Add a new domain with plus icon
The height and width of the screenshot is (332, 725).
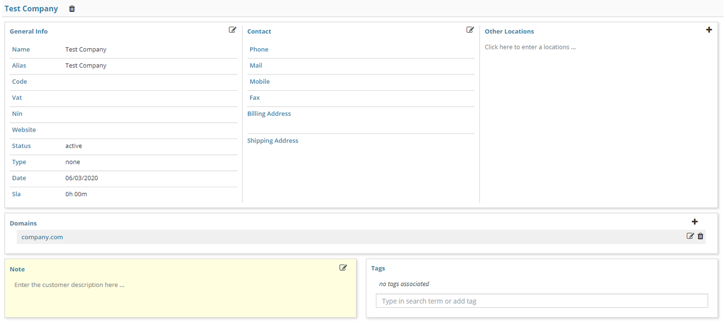click(x=695, y=222)
